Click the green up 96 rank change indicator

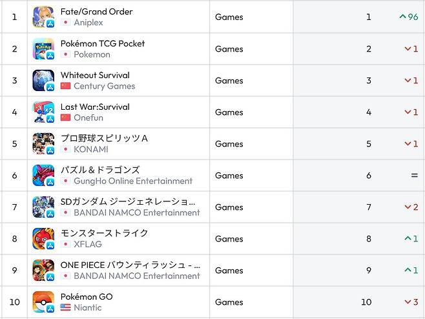408,17
